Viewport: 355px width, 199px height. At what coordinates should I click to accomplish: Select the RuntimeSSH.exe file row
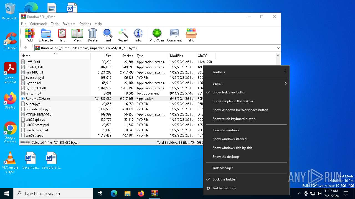pos(111,99)
